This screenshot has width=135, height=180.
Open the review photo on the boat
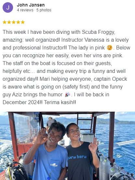click(x=67, y=146)
